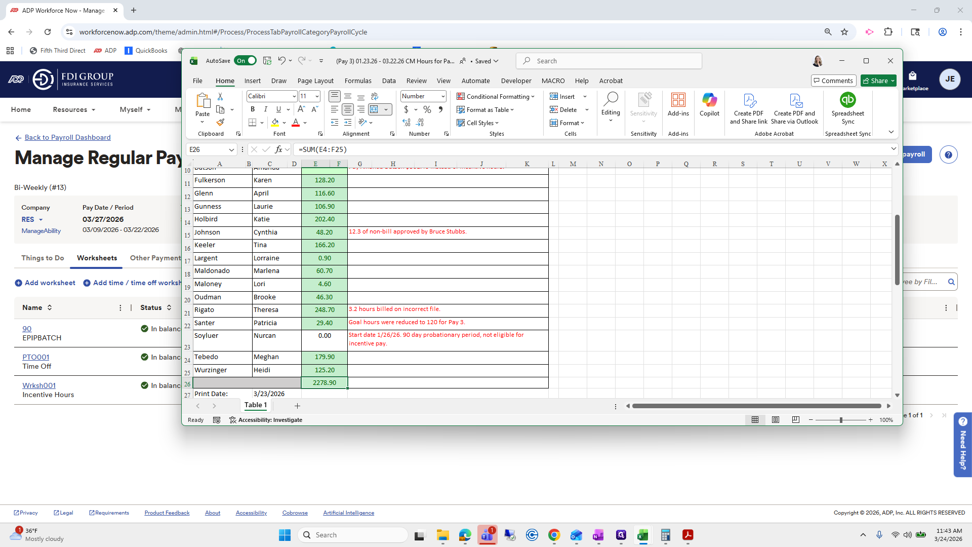This screenshot has width=972, height=547.
Task: Toggle italic formatting
Action: click(x=265, y=109)
